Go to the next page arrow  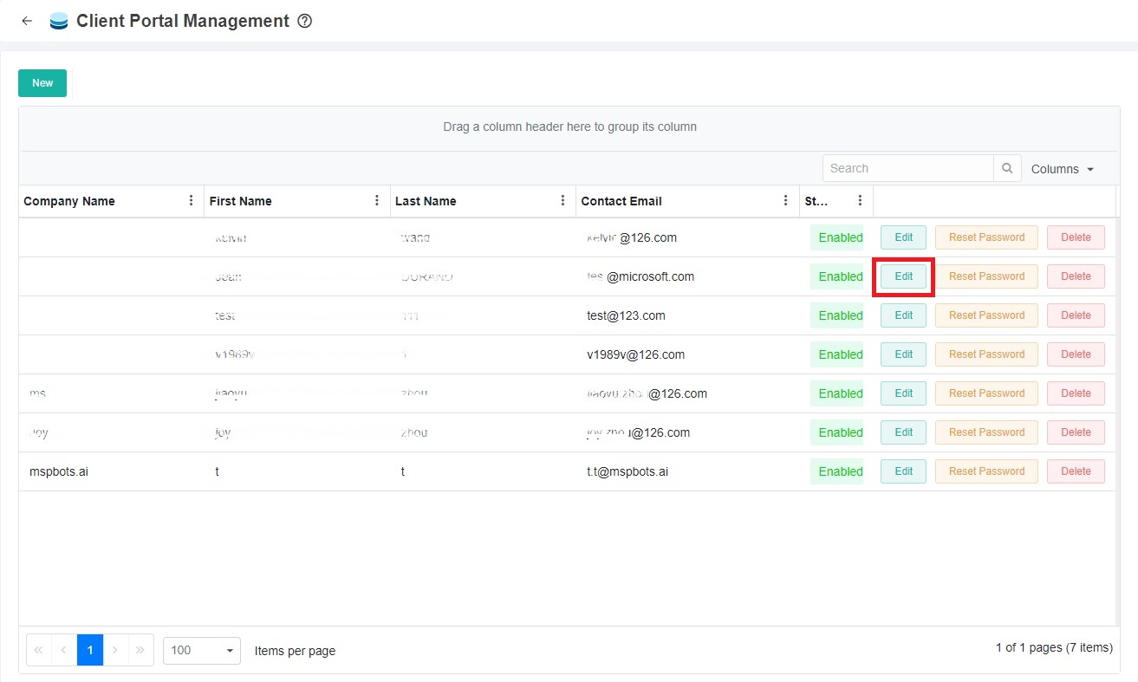[115, 650]
